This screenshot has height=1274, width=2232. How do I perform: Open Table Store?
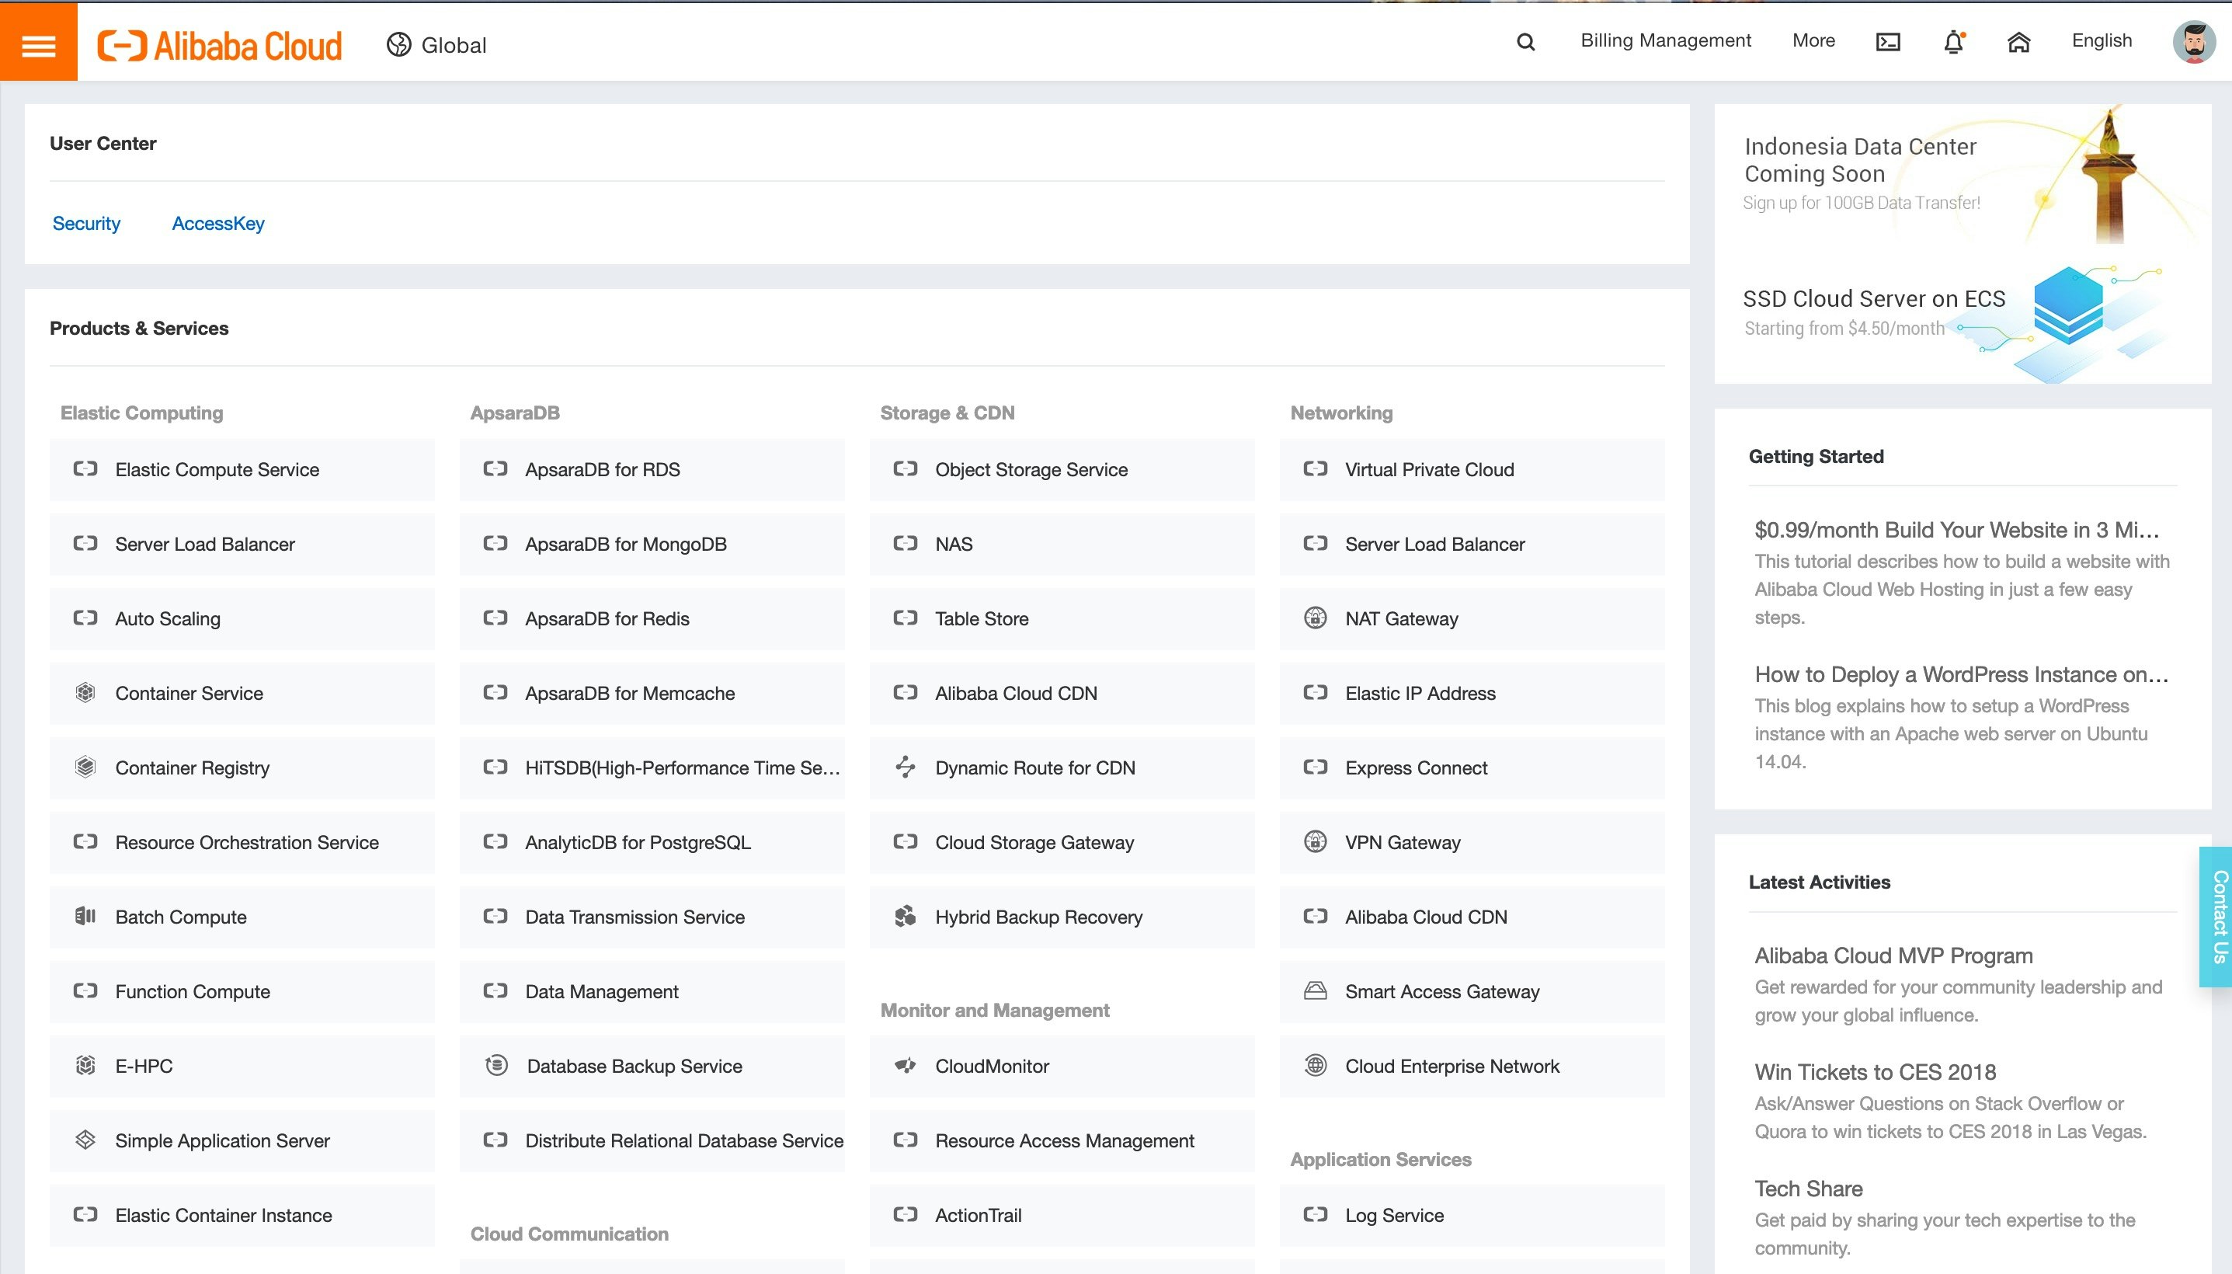click(x=1062, y=618)
